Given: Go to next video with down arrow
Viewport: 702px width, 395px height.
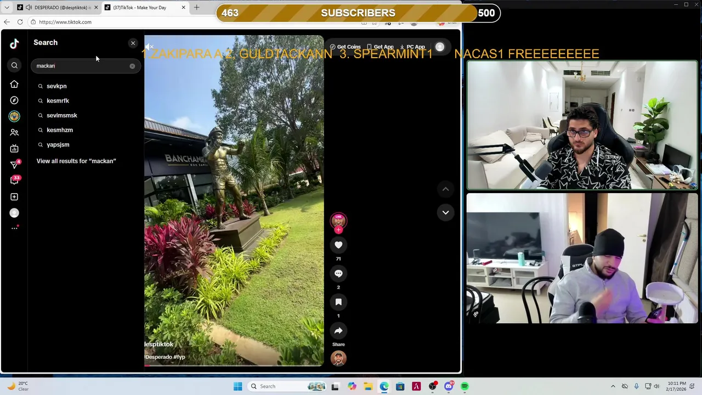Looking at the screenshot, I should [x=445, y=212].
